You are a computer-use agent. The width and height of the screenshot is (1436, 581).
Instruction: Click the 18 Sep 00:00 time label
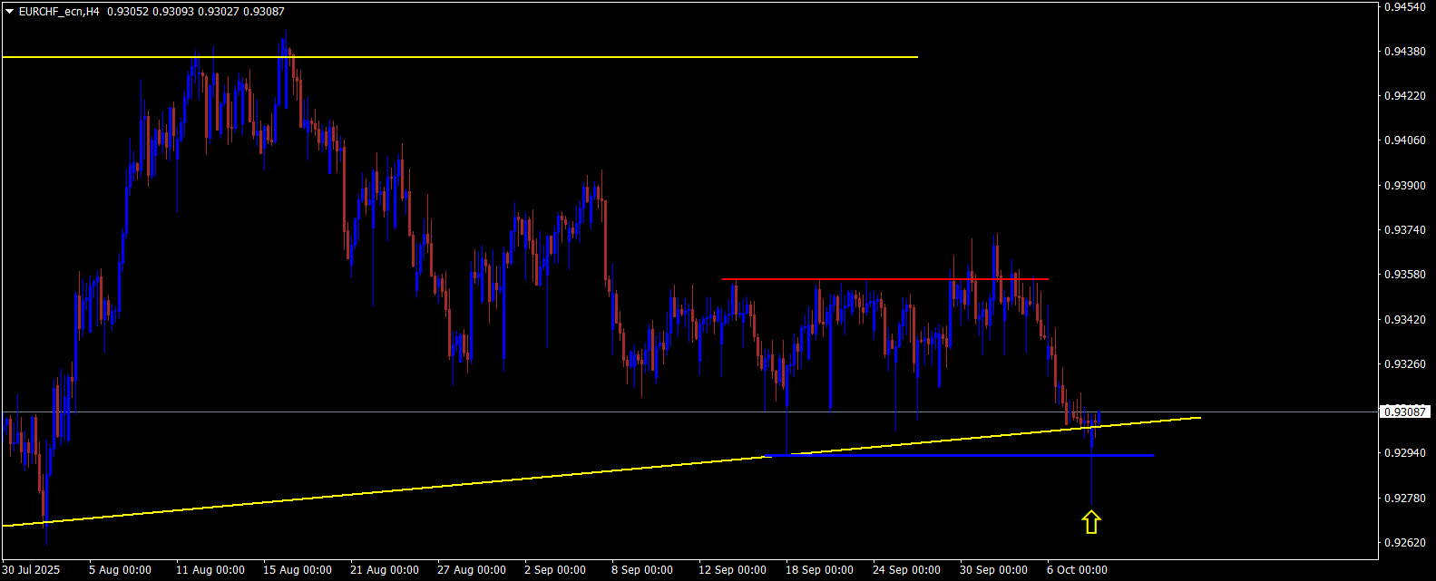pos(820,570)
